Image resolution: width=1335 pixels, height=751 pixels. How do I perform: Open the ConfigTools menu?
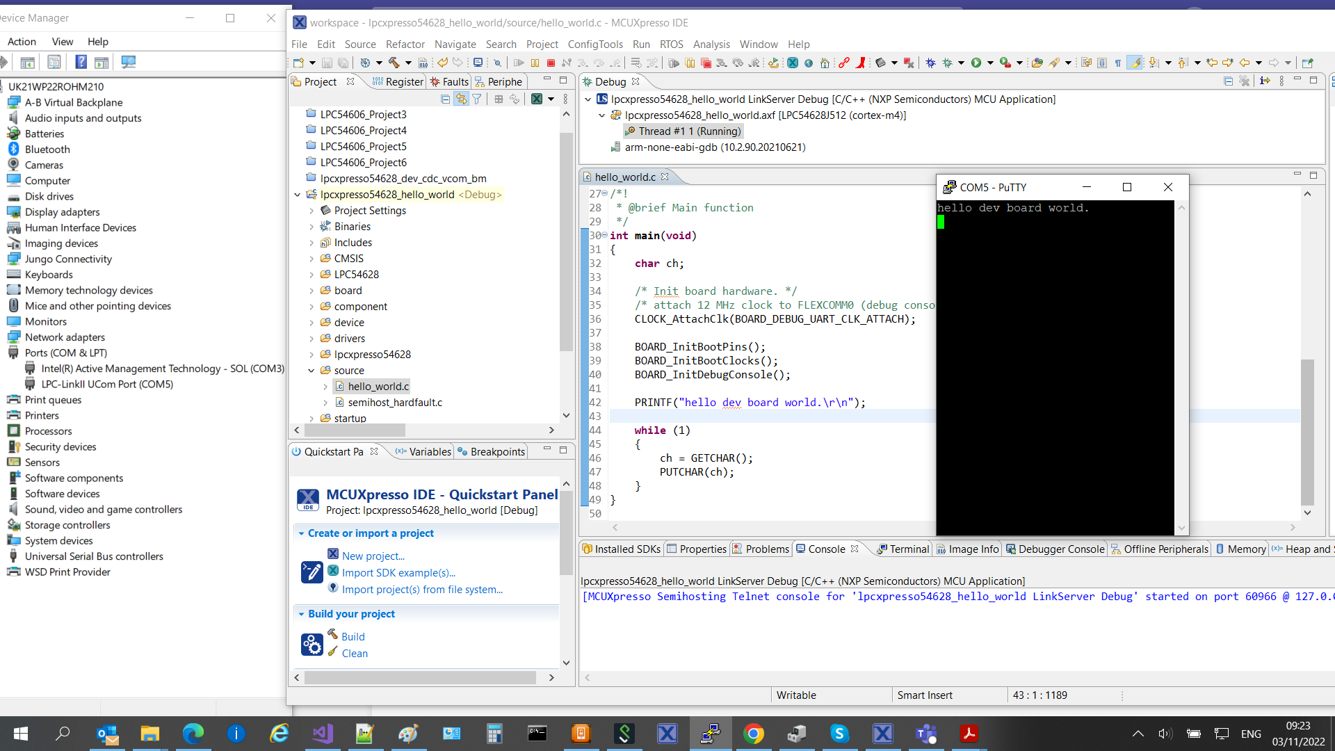[x=595, y=44]
